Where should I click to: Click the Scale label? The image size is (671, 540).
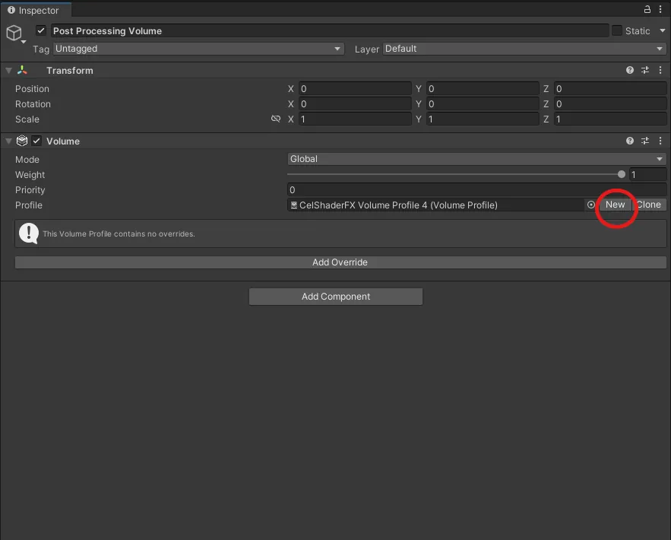(27, 119)
